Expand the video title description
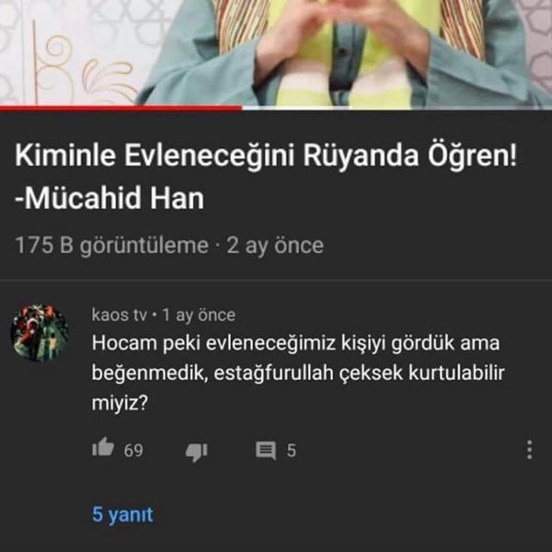Viewport: 552px width, 552px height. pos(266,176)
